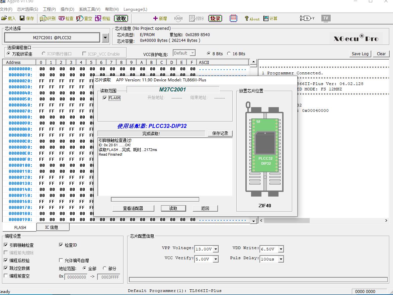
Task: Click the 烧录 program chip icon
Action: tap(215, 18)
